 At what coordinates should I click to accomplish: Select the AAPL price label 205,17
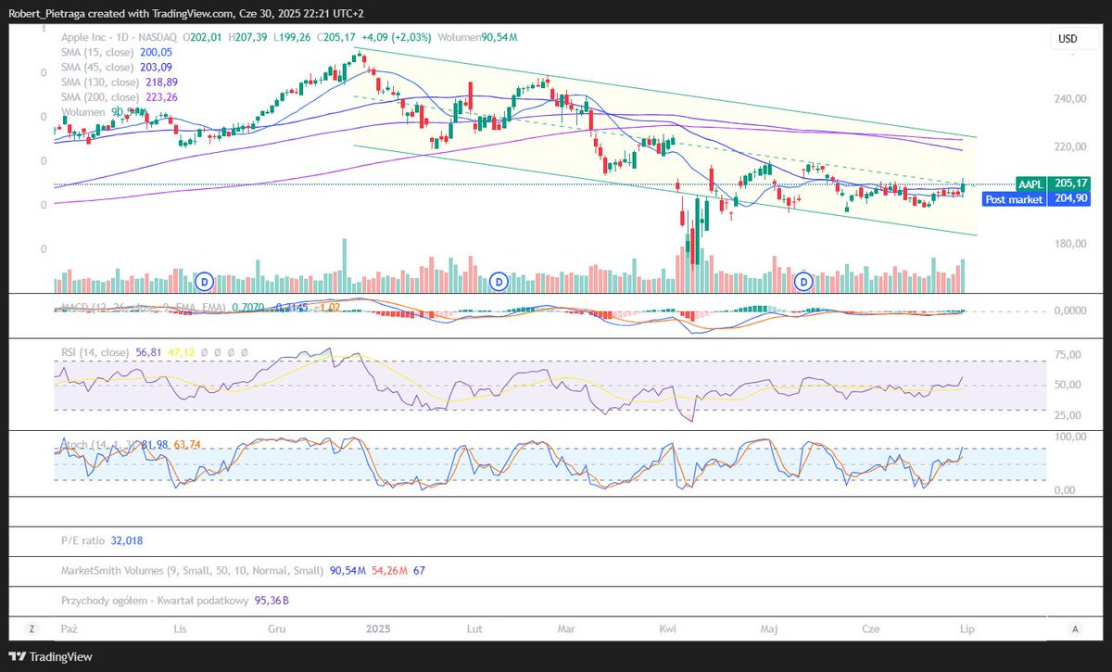tap(1055, 184)
